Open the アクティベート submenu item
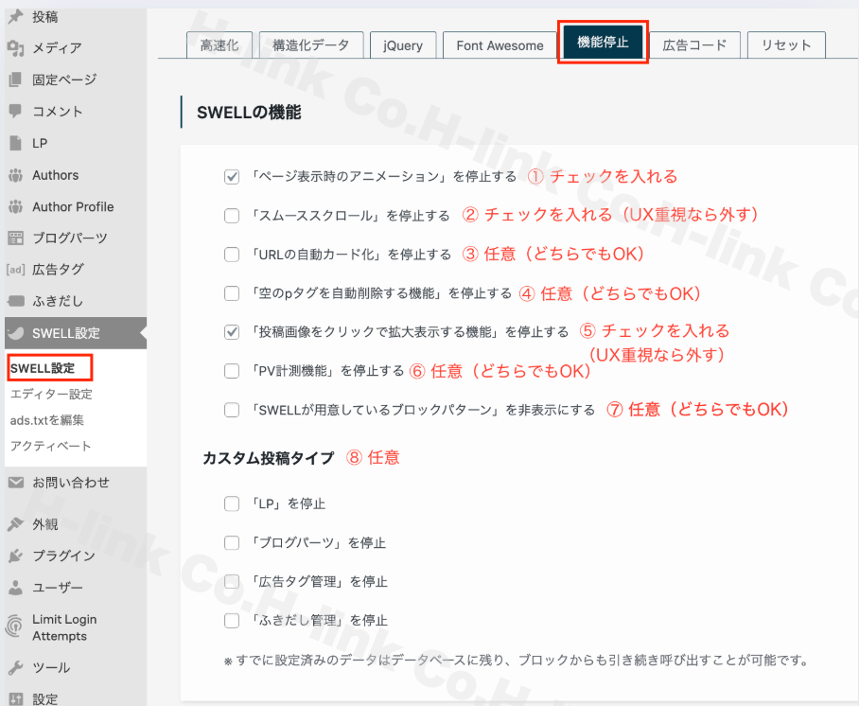The image size is (859, 706). (x=51, y=446)
